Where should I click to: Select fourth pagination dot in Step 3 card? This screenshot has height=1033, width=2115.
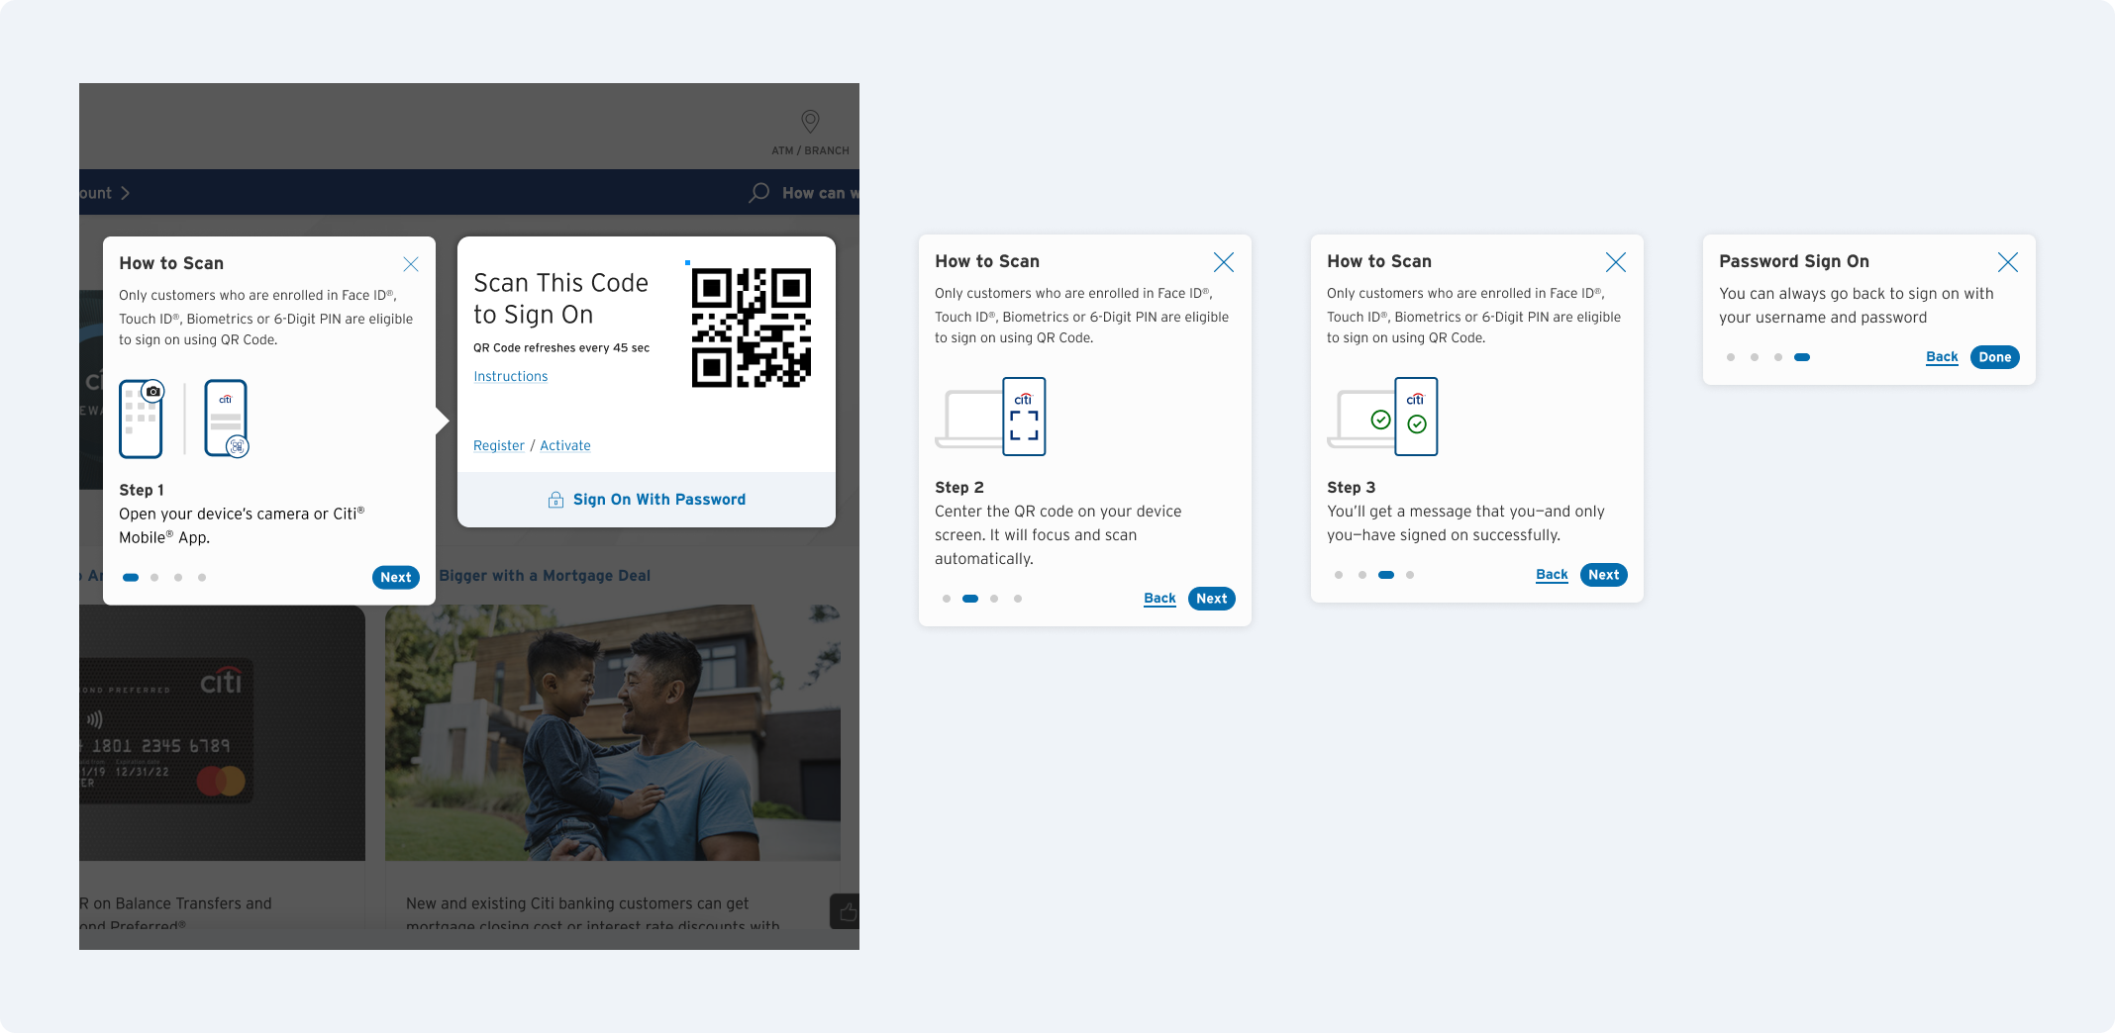(1410, 575)
